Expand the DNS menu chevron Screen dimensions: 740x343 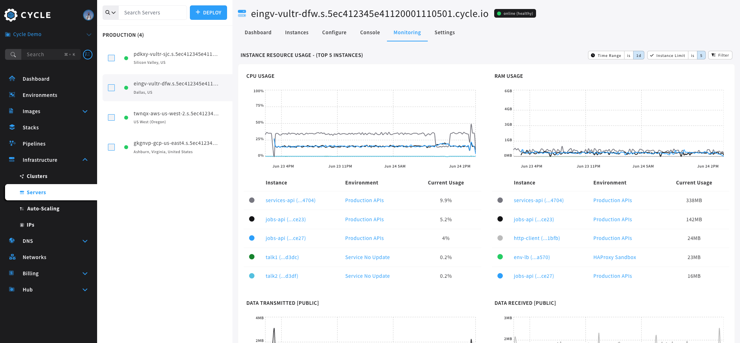85,241
